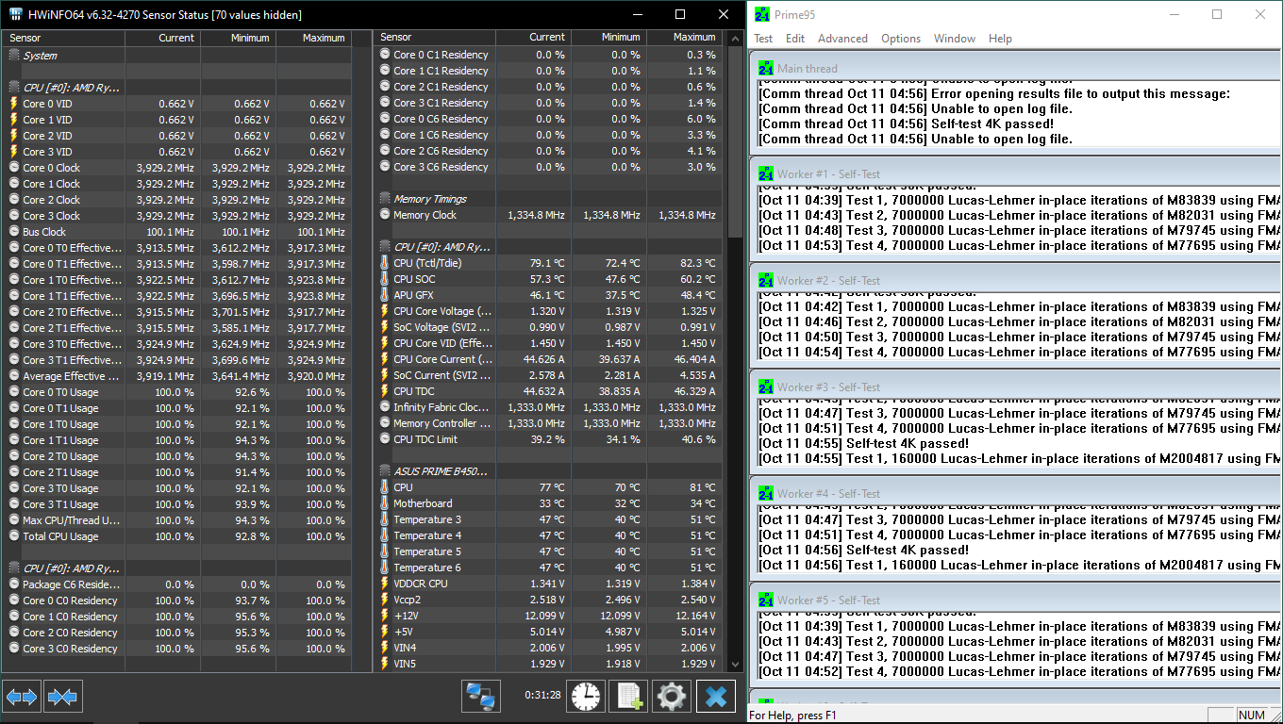Viewport: 1283px width, 724px height.
Task: Select the System section header row
Action: 177,56
